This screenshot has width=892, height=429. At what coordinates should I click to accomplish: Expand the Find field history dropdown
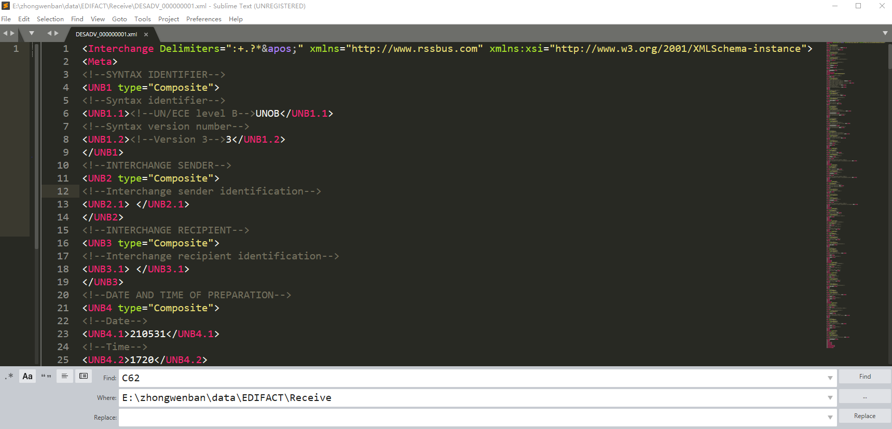click(x=830, y=378)
